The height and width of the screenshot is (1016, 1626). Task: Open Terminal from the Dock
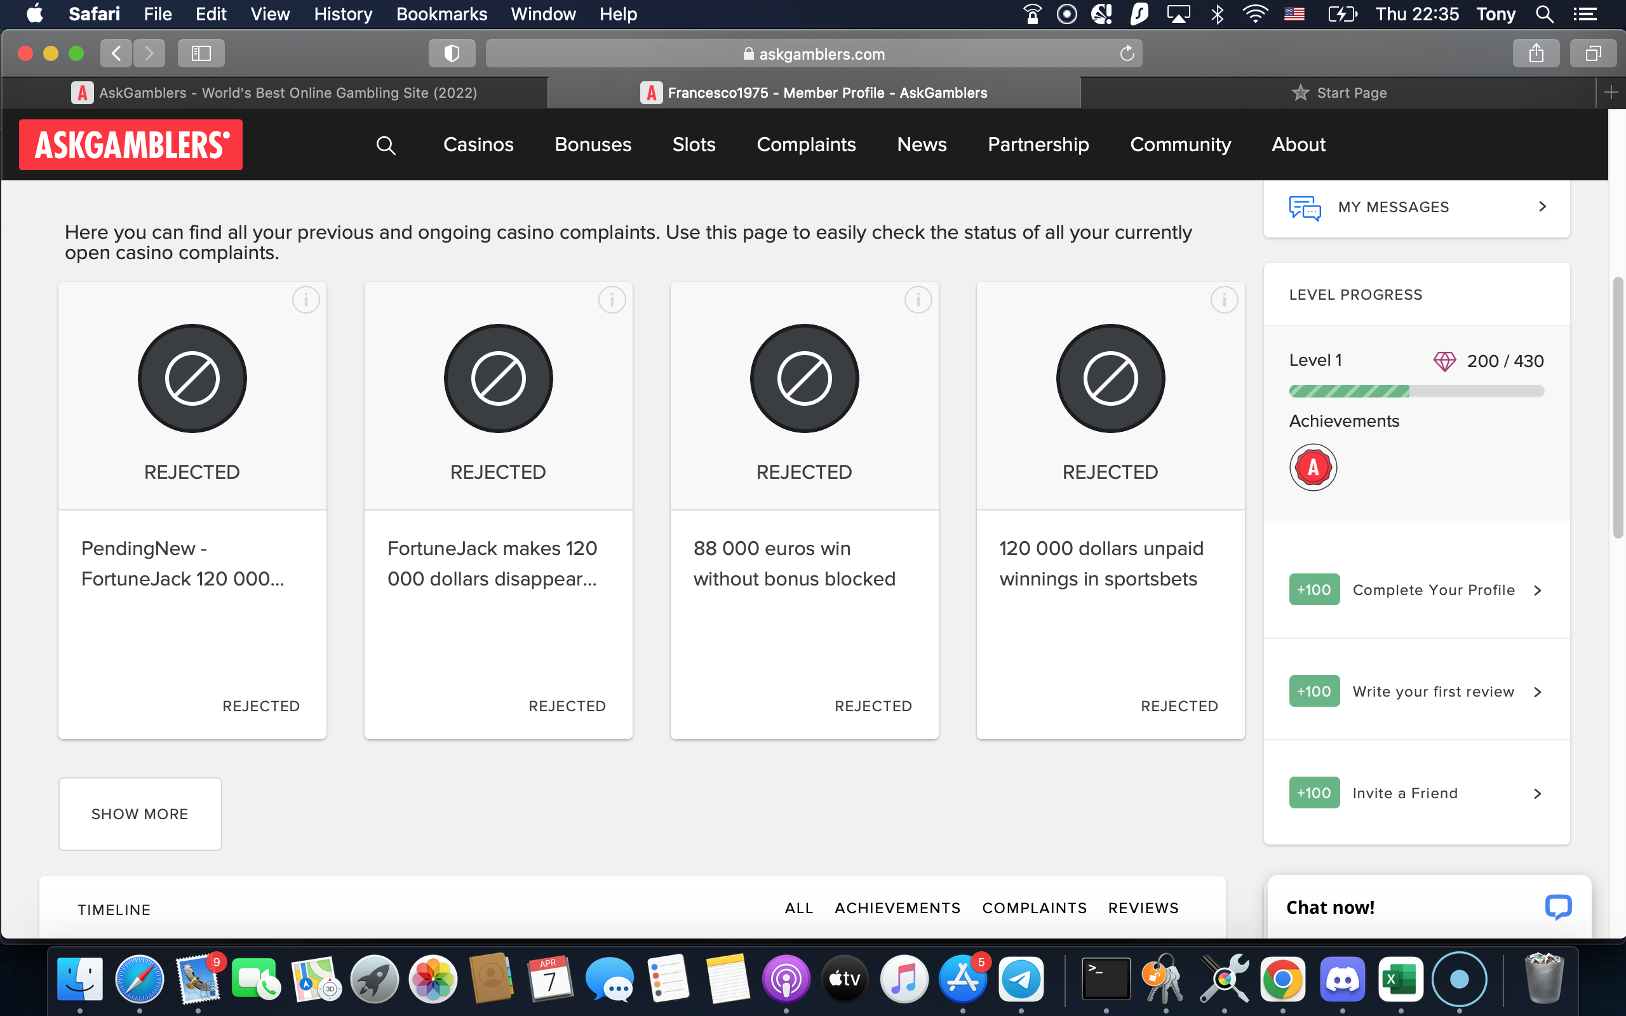tap(1106, 979)
